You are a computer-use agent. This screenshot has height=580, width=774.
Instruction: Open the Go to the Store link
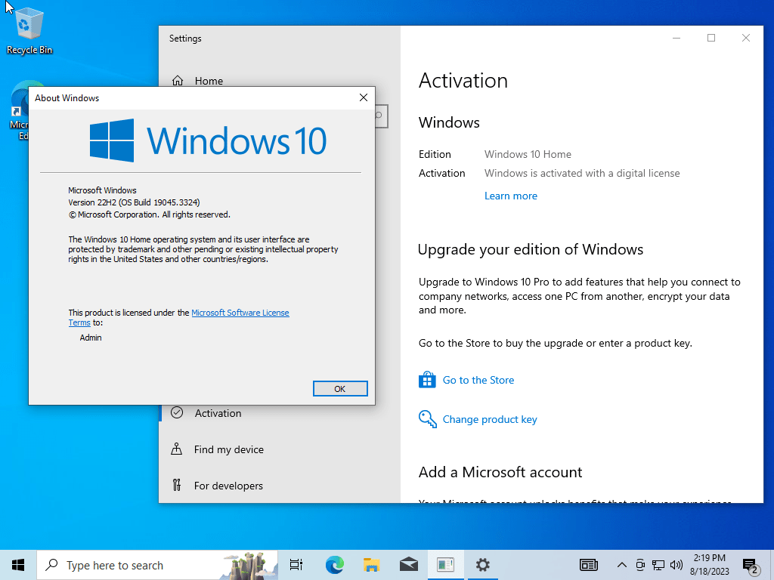click(478, 380)
